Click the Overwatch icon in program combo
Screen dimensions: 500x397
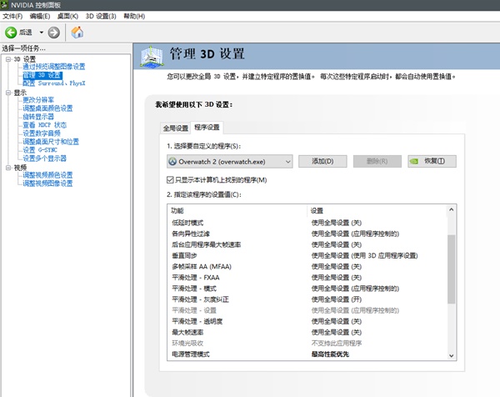point(172,162)
